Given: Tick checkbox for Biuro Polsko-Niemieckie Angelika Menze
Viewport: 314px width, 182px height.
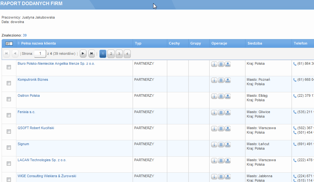Looking at the screenshot, I should (x=9, y=67).
